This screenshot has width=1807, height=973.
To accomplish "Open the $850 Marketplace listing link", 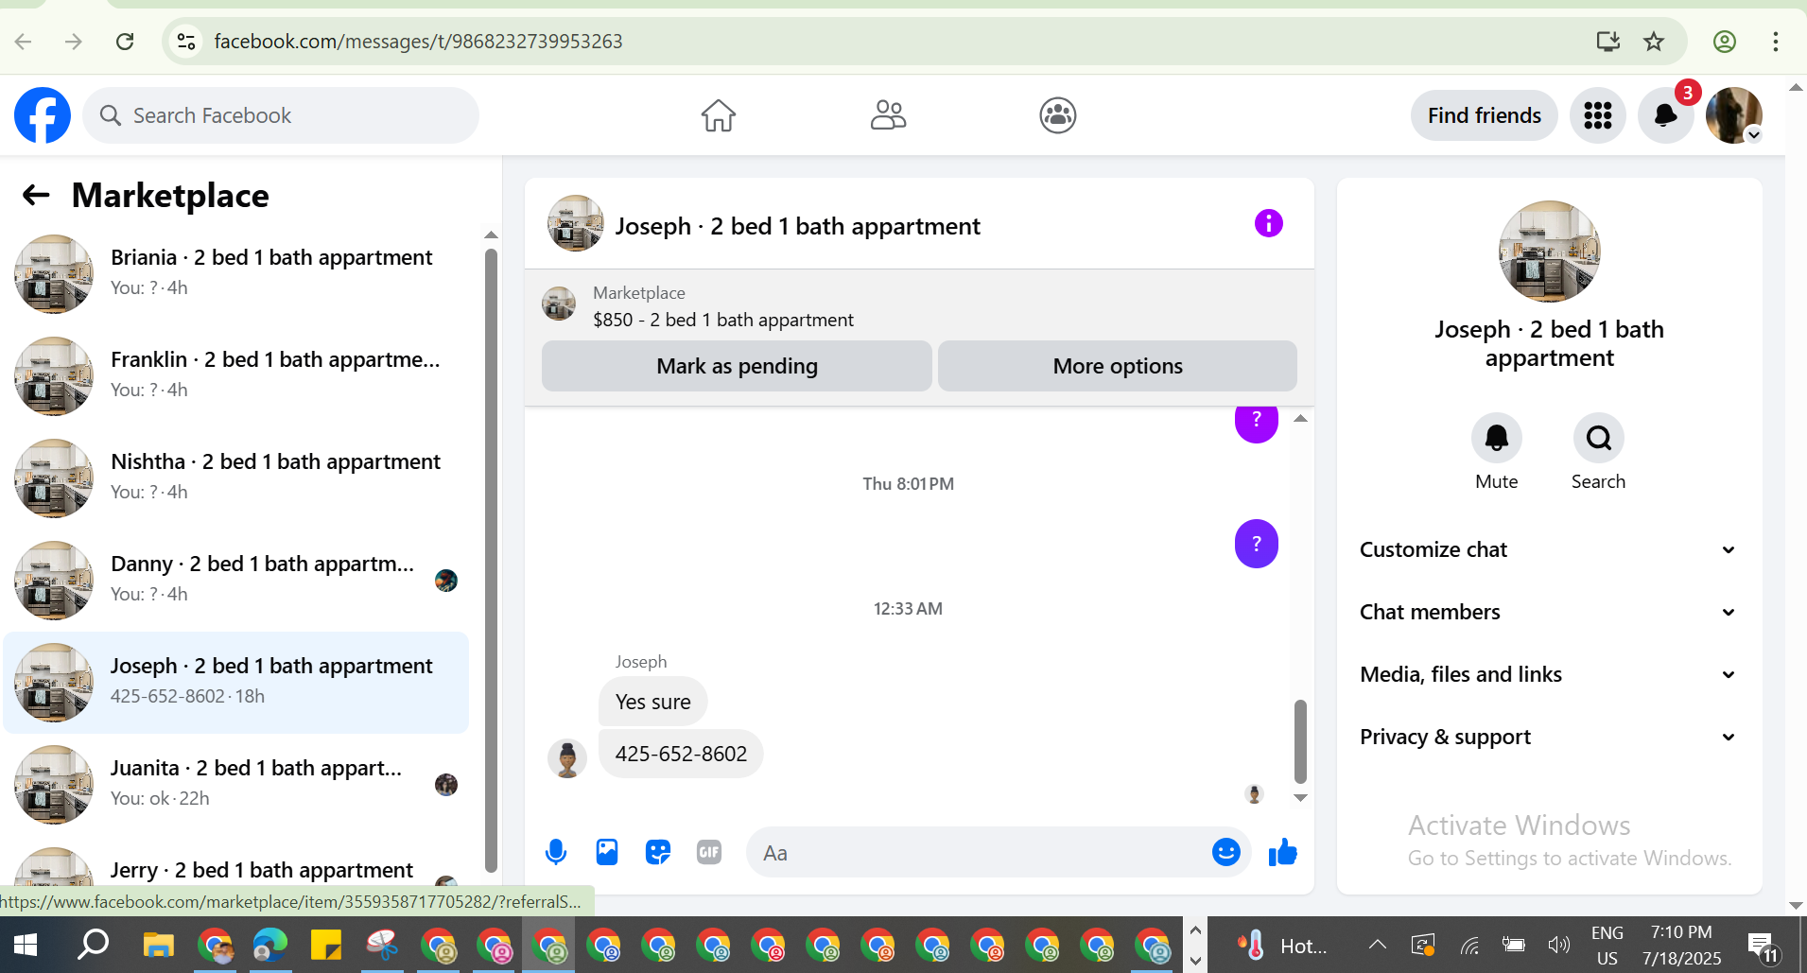I will coord(723,320).
